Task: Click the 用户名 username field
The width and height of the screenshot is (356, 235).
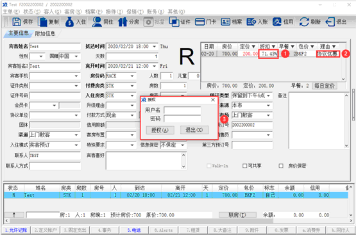Action: pyautogui.click(x=182, y=110)
